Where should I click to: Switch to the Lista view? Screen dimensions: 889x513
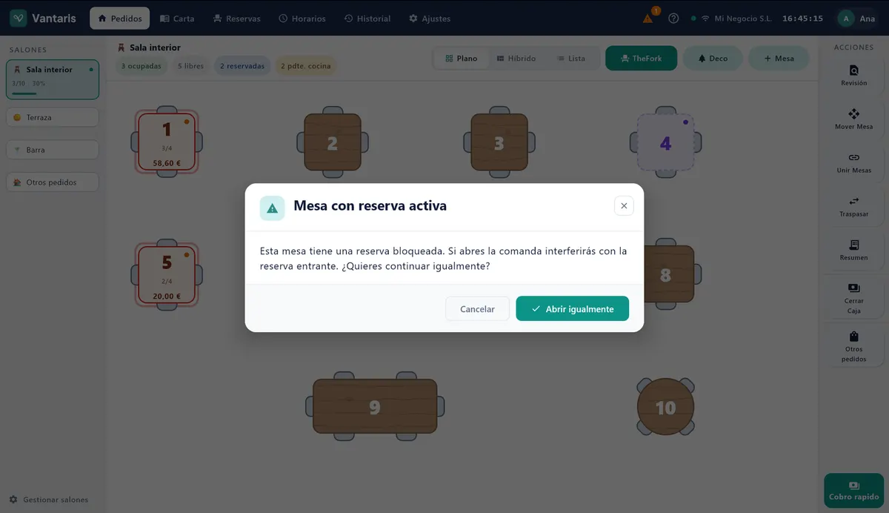(x=570, y=59)
